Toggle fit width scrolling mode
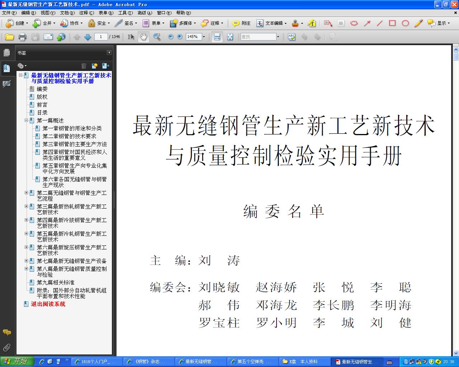The height and width of the screenshot is (367, 459). click(217, 37)
